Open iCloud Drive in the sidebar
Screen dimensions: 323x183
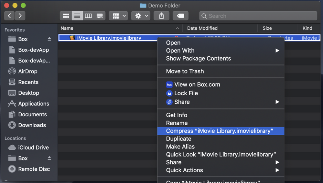(x=28, y=148)
